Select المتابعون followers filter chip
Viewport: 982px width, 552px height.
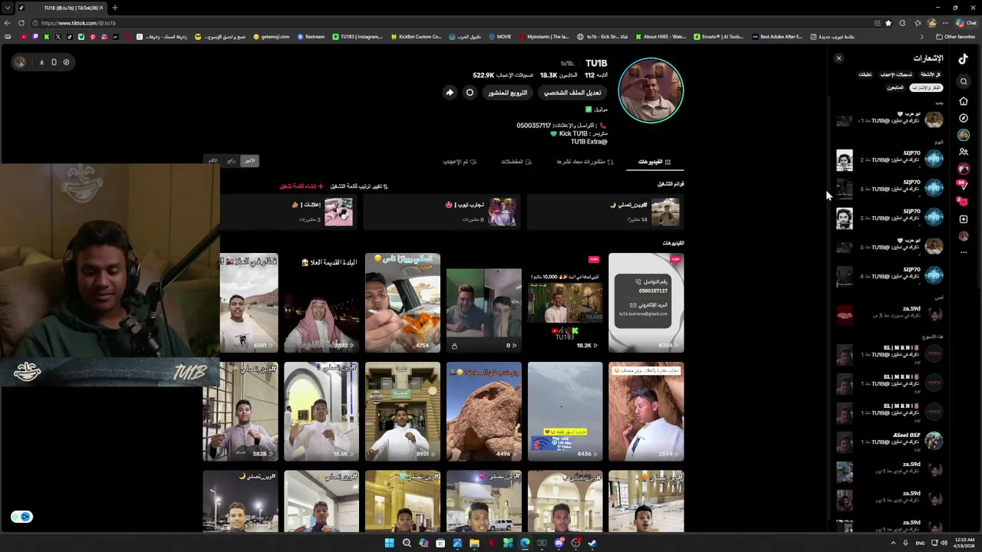click(895, 87)
